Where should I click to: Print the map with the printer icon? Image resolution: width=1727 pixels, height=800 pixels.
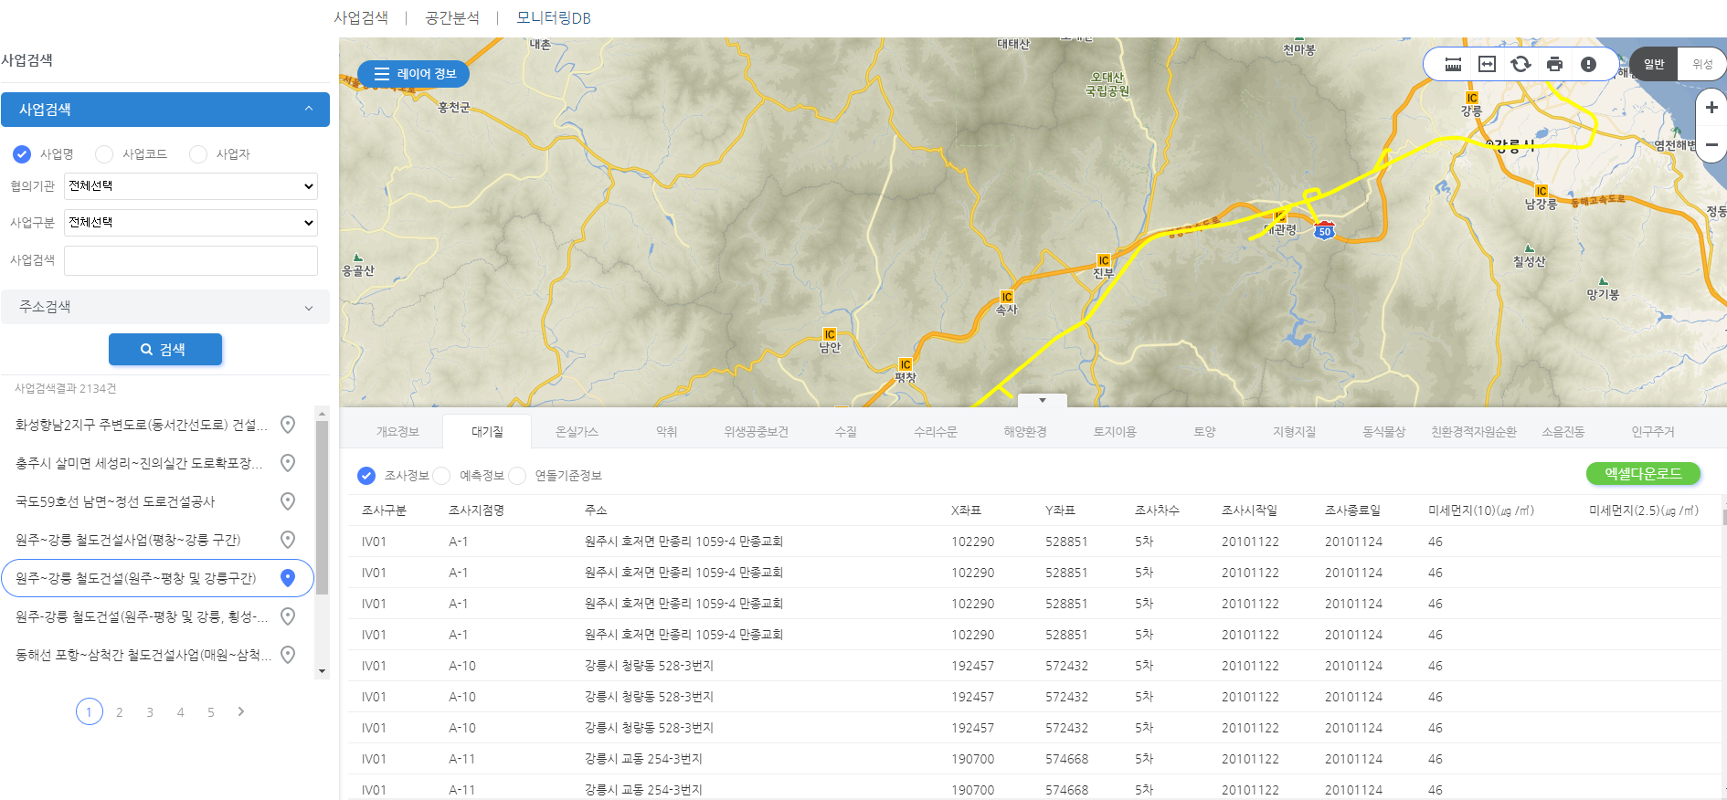coord(1554,64)
